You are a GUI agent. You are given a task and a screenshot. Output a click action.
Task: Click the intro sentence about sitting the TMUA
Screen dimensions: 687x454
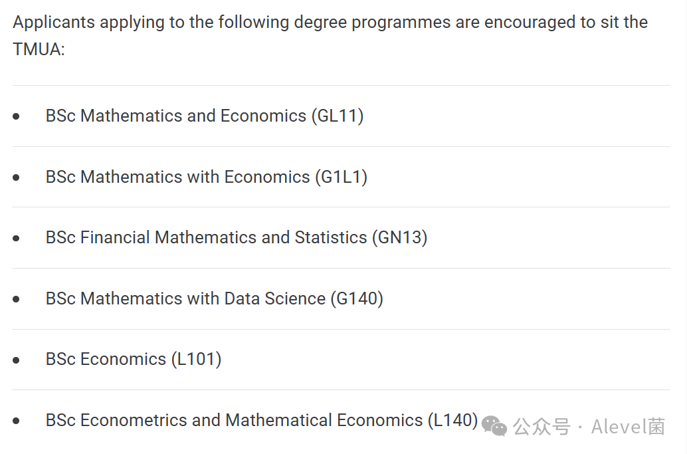pyautogui.click(x=330, y=35)
